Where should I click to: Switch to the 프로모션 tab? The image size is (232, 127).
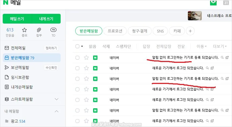point(115,31)
